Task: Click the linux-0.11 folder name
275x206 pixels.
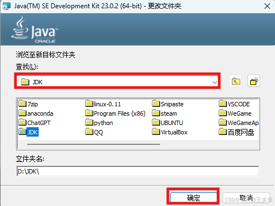Action: (x=107, y=104)
